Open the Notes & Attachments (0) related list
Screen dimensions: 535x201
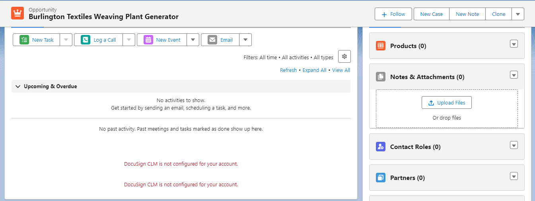427,77
